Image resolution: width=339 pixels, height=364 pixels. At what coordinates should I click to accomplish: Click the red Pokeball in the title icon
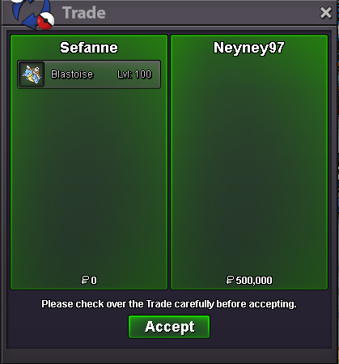click(x=45, y=21)
